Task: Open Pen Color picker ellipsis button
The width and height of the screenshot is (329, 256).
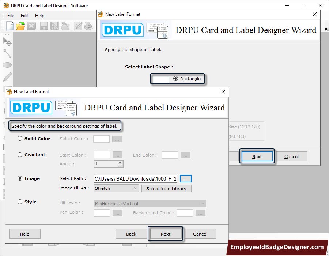Action: 117,213
